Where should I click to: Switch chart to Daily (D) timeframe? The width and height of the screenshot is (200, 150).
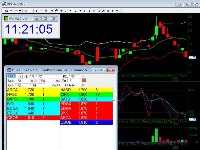[113, 11]
